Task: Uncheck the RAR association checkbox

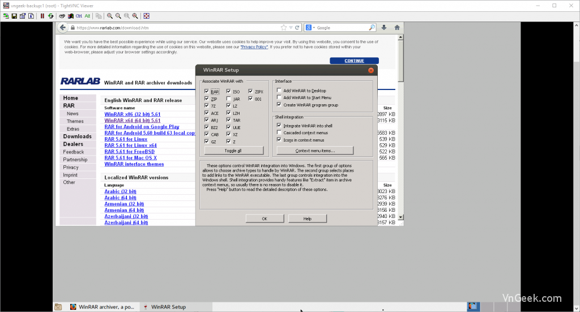Action: (x=207, y=91)
